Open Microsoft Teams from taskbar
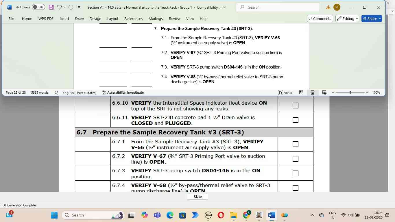 tap(157, 215)
